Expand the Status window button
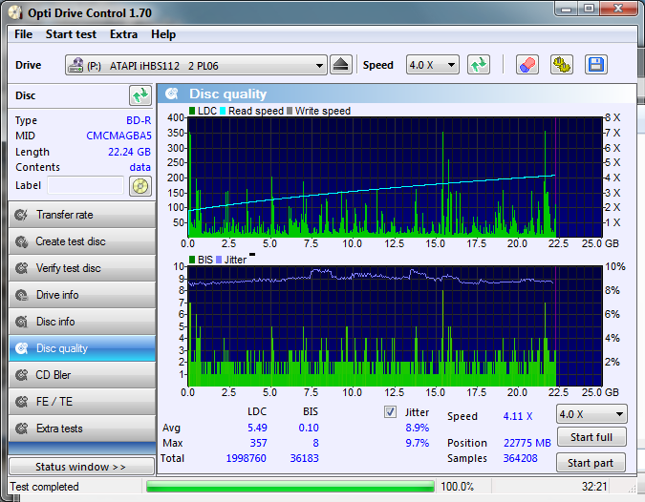Image resolution: width=645 pixels, height=502 pixels. click(81, 467)
